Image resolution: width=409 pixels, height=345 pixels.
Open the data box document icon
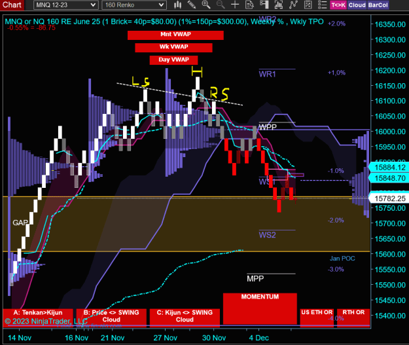[x=249, y=5]
